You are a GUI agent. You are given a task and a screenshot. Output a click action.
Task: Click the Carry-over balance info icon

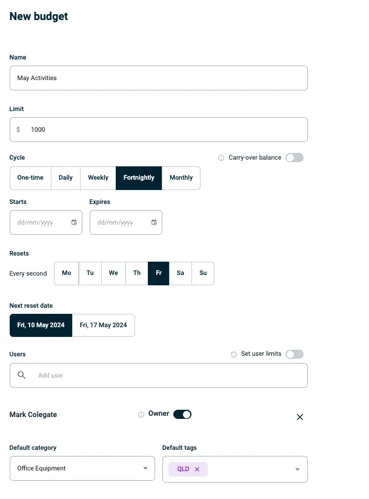click(x=221, y=158)
